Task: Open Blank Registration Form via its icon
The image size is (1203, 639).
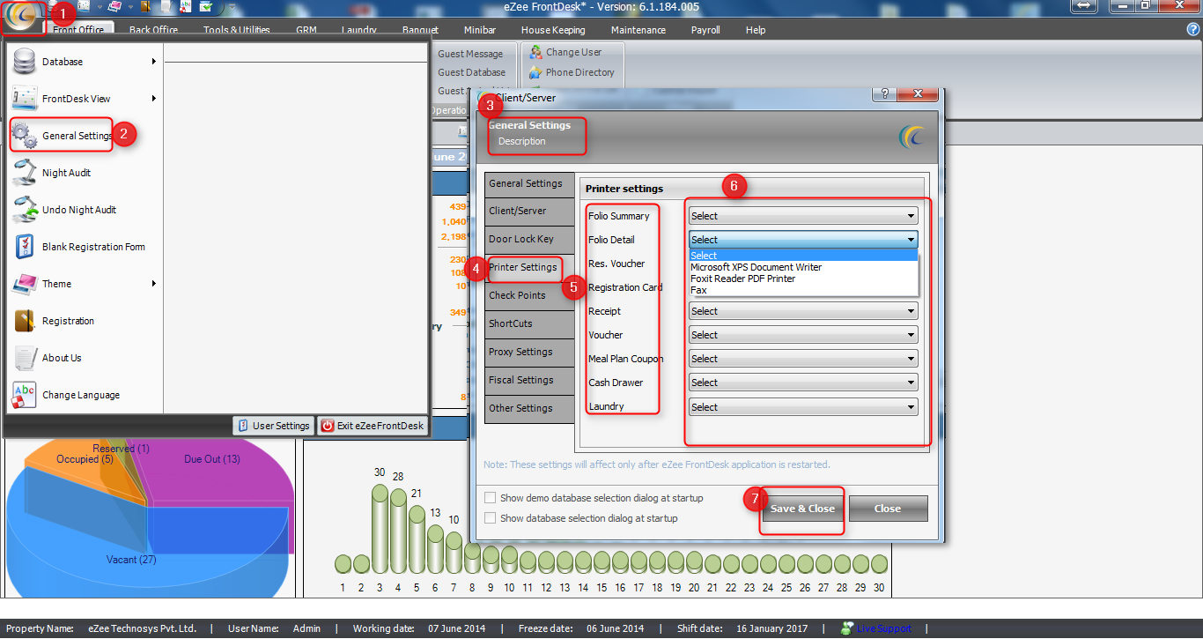Action: 25,247
